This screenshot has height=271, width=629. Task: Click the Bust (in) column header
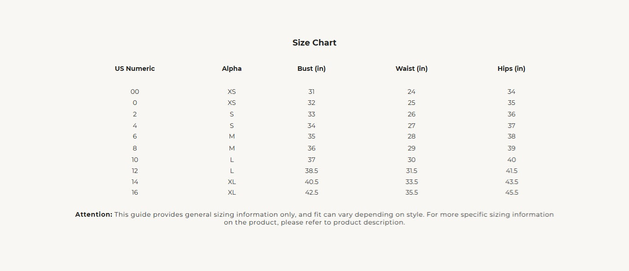[311, 69]
